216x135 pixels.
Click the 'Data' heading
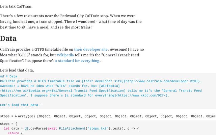click(8, 38)
